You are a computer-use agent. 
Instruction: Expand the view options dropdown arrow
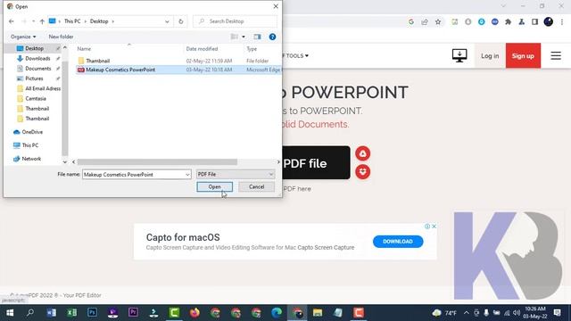pyautogui.click(x=244, y=37)
